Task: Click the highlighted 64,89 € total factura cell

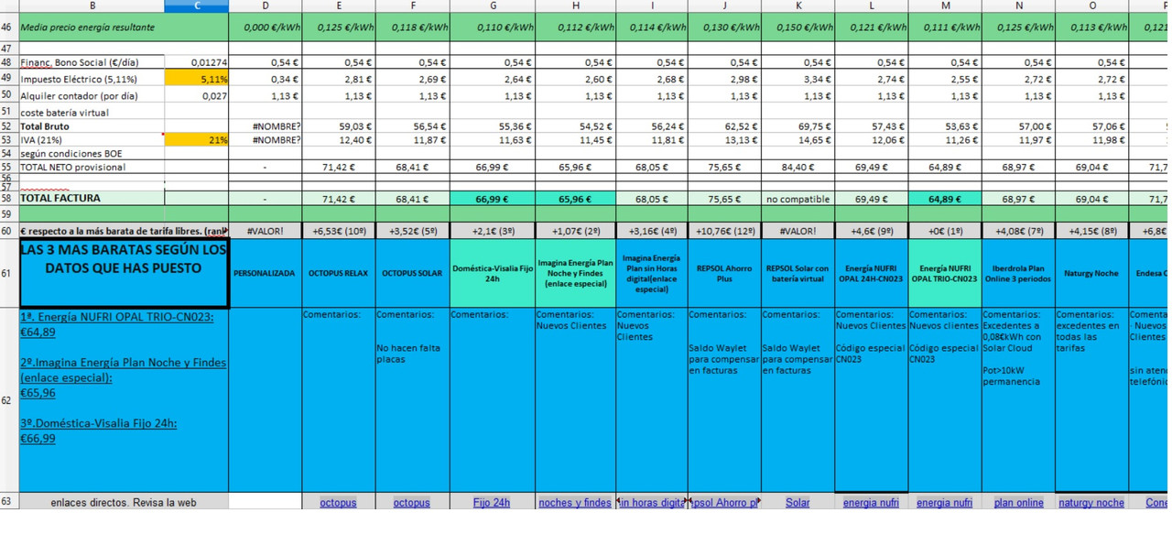Action: point(945,199)
